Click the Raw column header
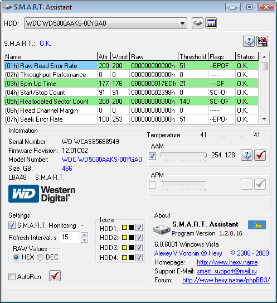Image resolution: width=277 pixels, height=303 pixels. pyautogui.click(x=154, y=56)
